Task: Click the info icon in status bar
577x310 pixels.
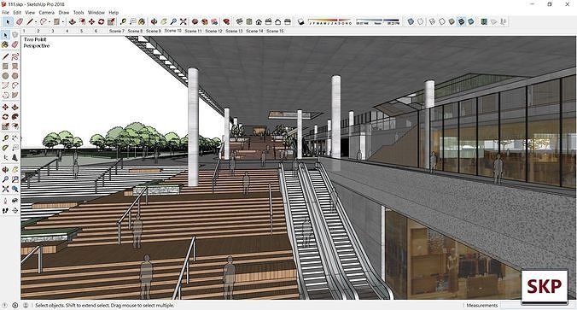Action: [x=15, y=305]
